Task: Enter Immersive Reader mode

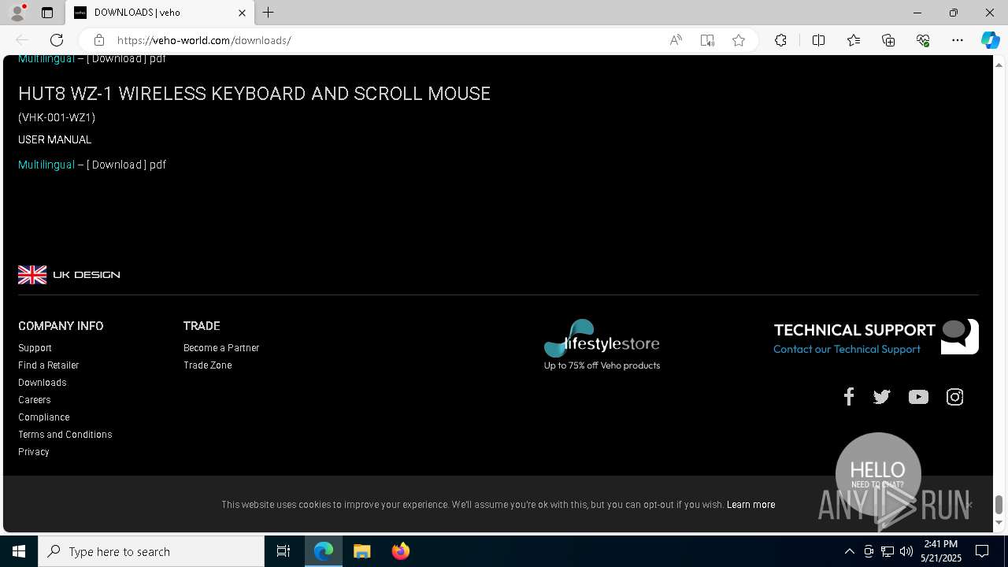Action: tap(707, 40)
